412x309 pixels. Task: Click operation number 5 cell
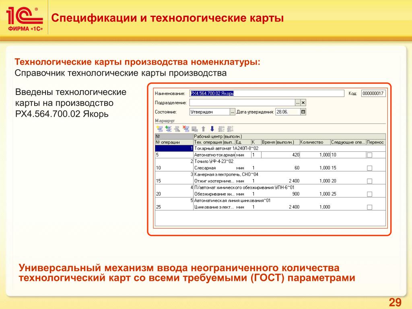coord(174,155)
